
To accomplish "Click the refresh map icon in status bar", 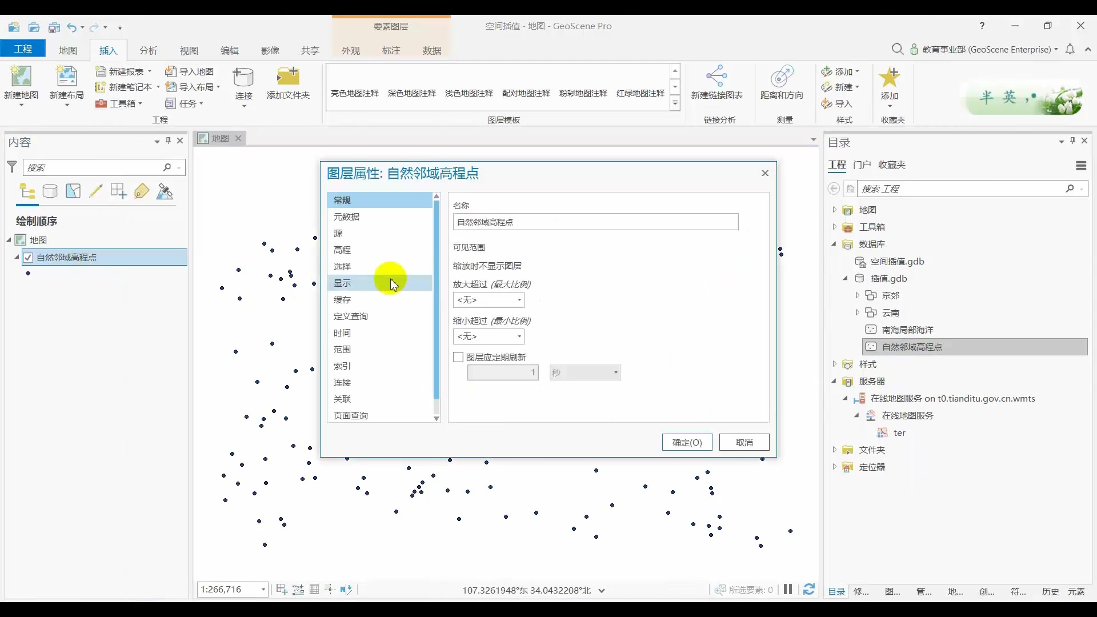I will pyautogui.click(x=808, y=589).
